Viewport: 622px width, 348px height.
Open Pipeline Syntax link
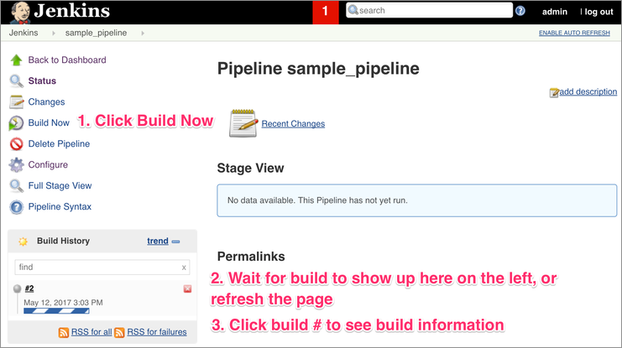60,207
